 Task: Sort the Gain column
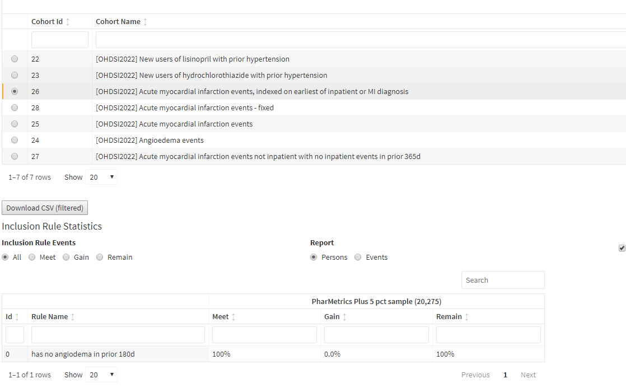pos(344,316)
